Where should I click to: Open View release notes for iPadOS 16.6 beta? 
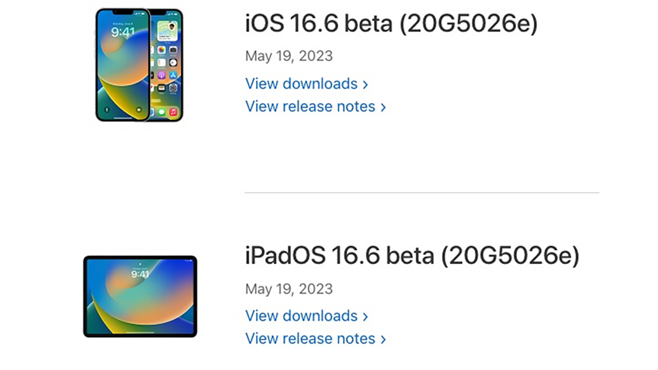tap(310, 339)
